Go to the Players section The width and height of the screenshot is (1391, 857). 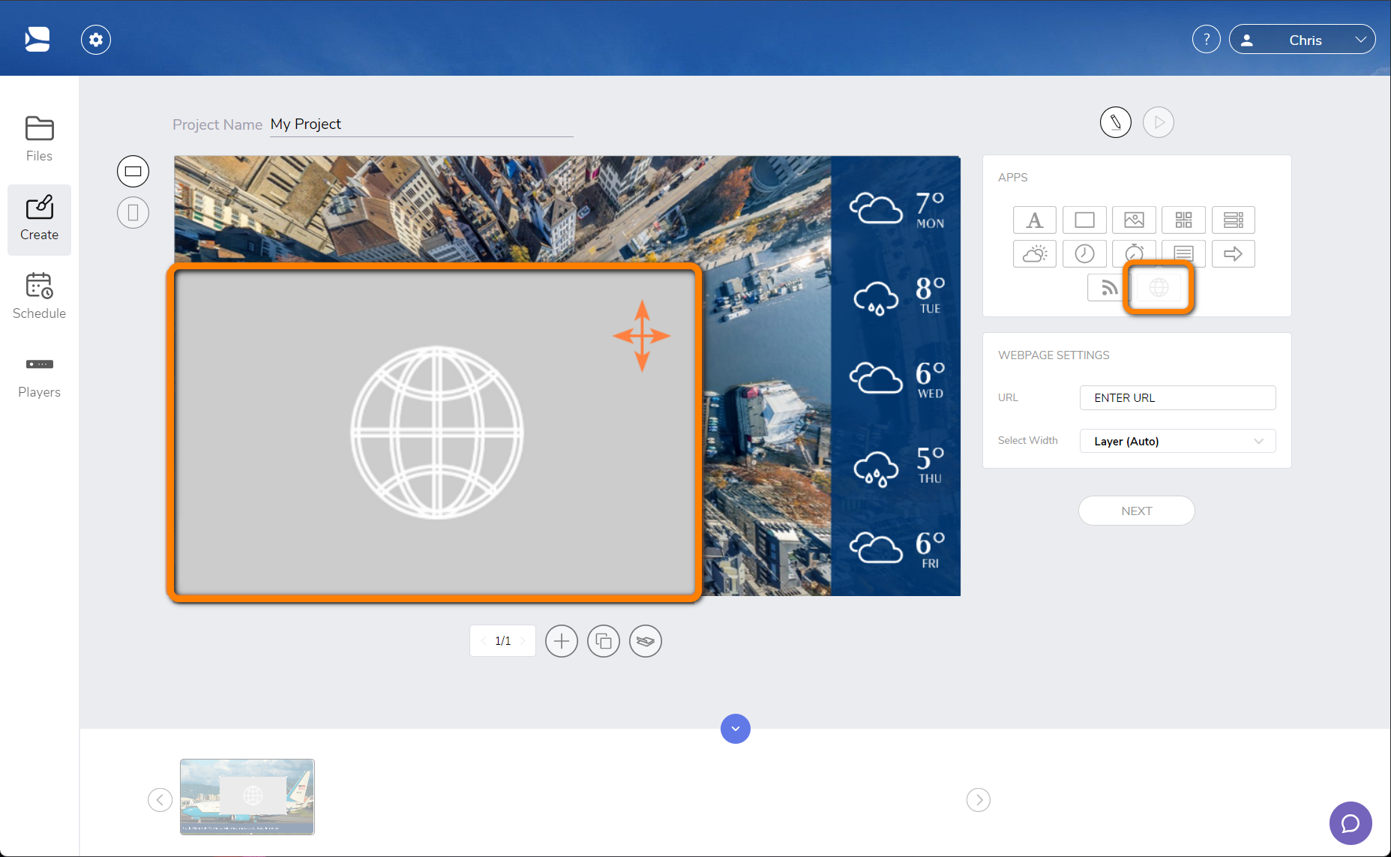click(x=39, y=377)
